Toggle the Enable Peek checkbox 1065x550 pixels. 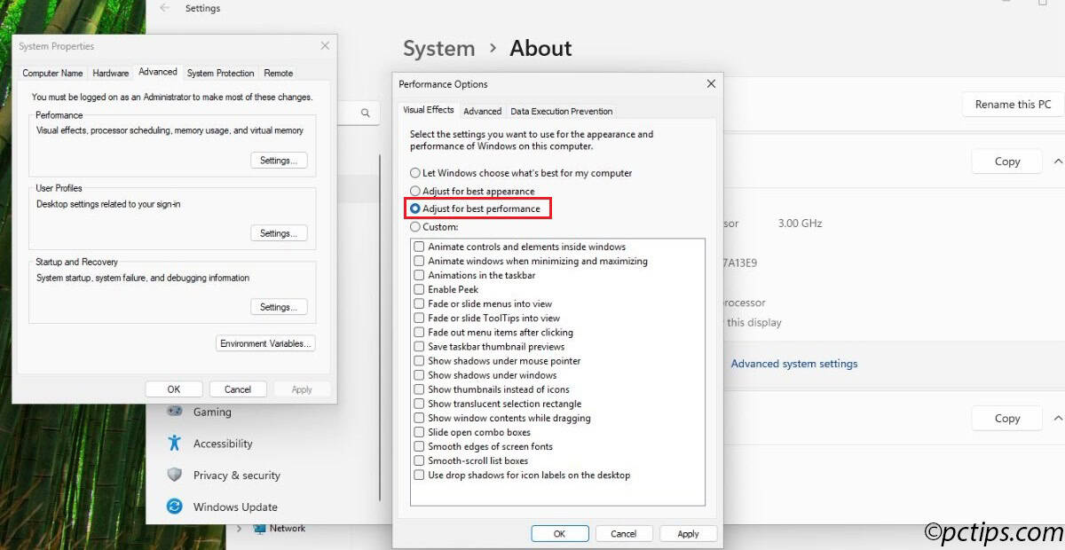click(419, 289)
